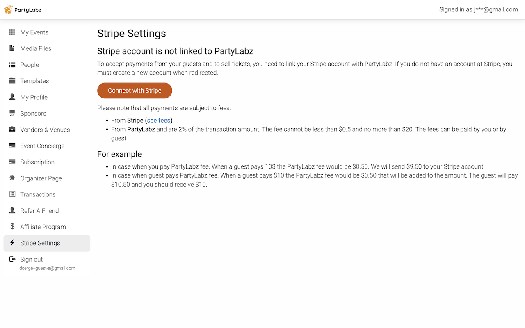Viewport: 525px width, 328px height.
Task: Click the Organizer Page asterisk icon
Action: (x=12, y=178)
